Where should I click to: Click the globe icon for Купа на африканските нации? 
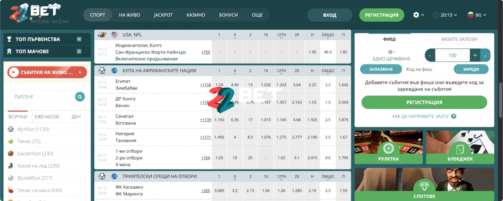coord(114,70)
